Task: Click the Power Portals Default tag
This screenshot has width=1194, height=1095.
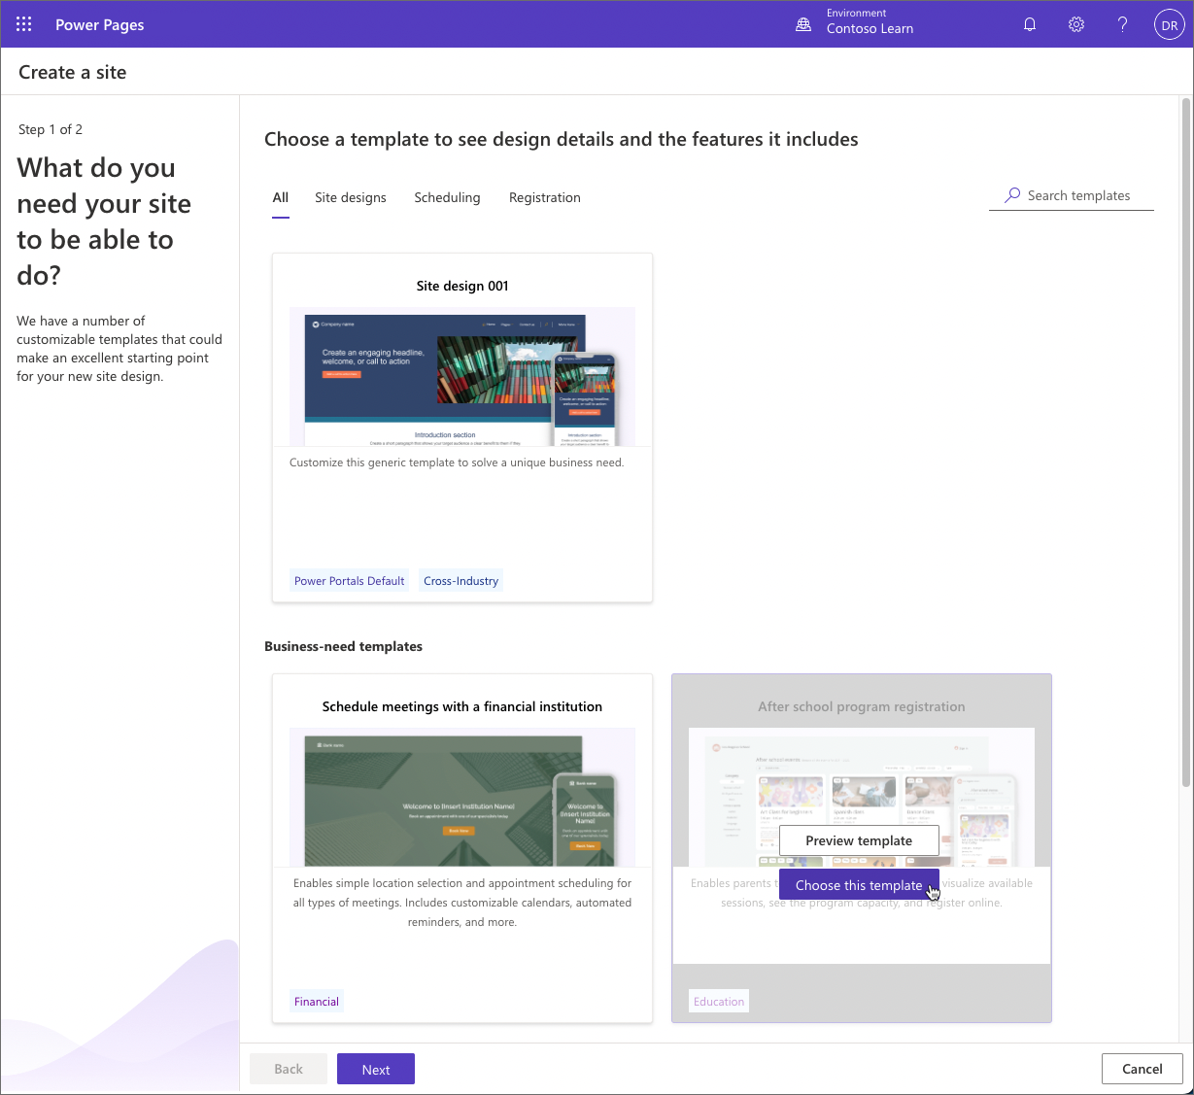Action: [350, 581]
